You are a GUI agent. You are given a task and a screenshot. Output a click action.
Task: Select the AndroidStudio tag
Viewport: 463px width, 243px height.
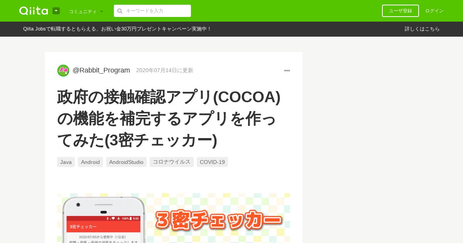[x=126, y=162]
